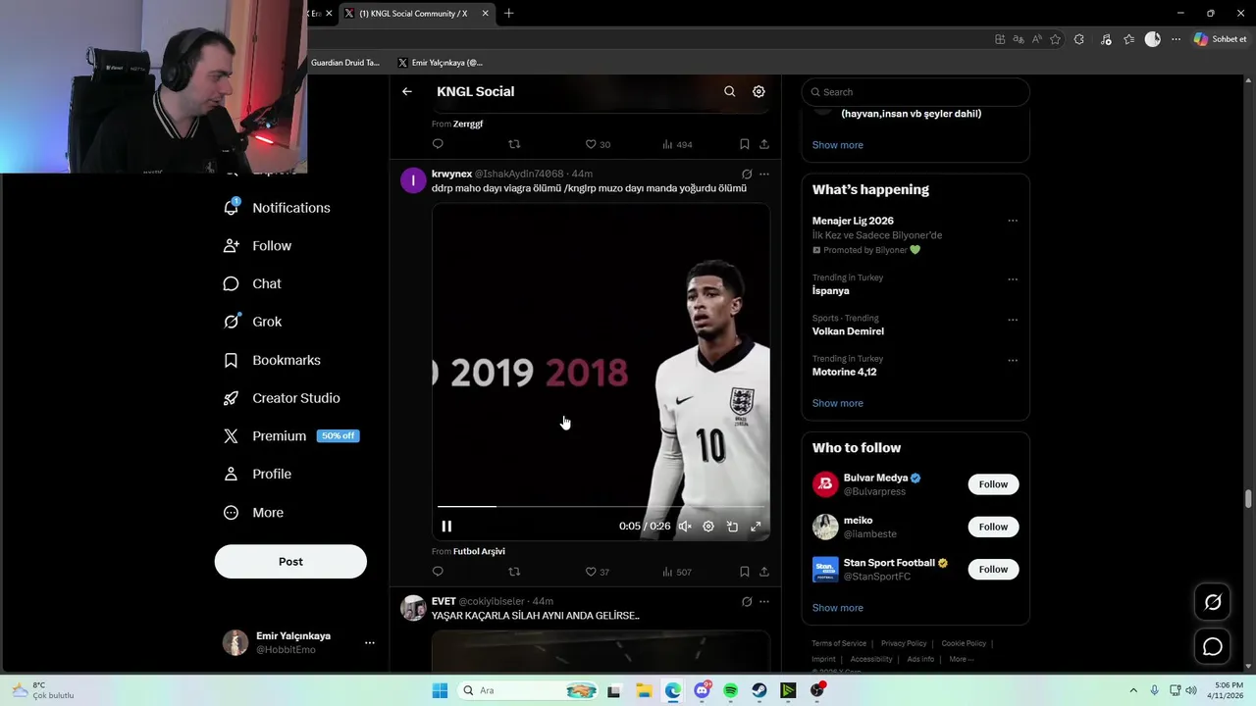Open Emir Yalçınkaya bookmark in favorites bar
This screenshot has width=1256, height=706.
pyautogui.click(x=441, y=63)
